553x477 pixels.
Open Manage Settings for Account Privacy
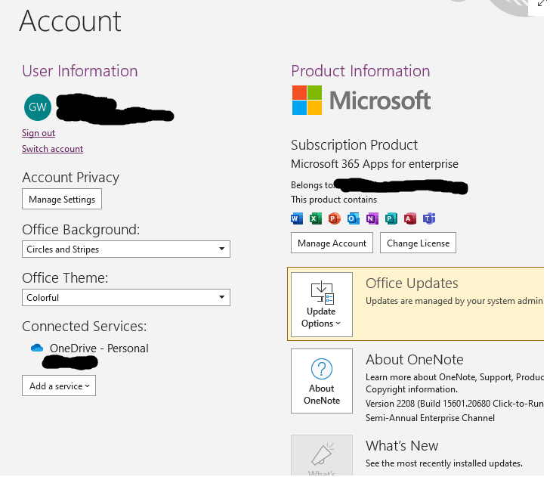[62, 199]
